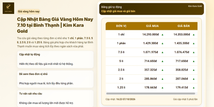Screen dimensions: 214x107
Task: Click 'Phù hợp người mua lẻ' description text
Action: 46,83
